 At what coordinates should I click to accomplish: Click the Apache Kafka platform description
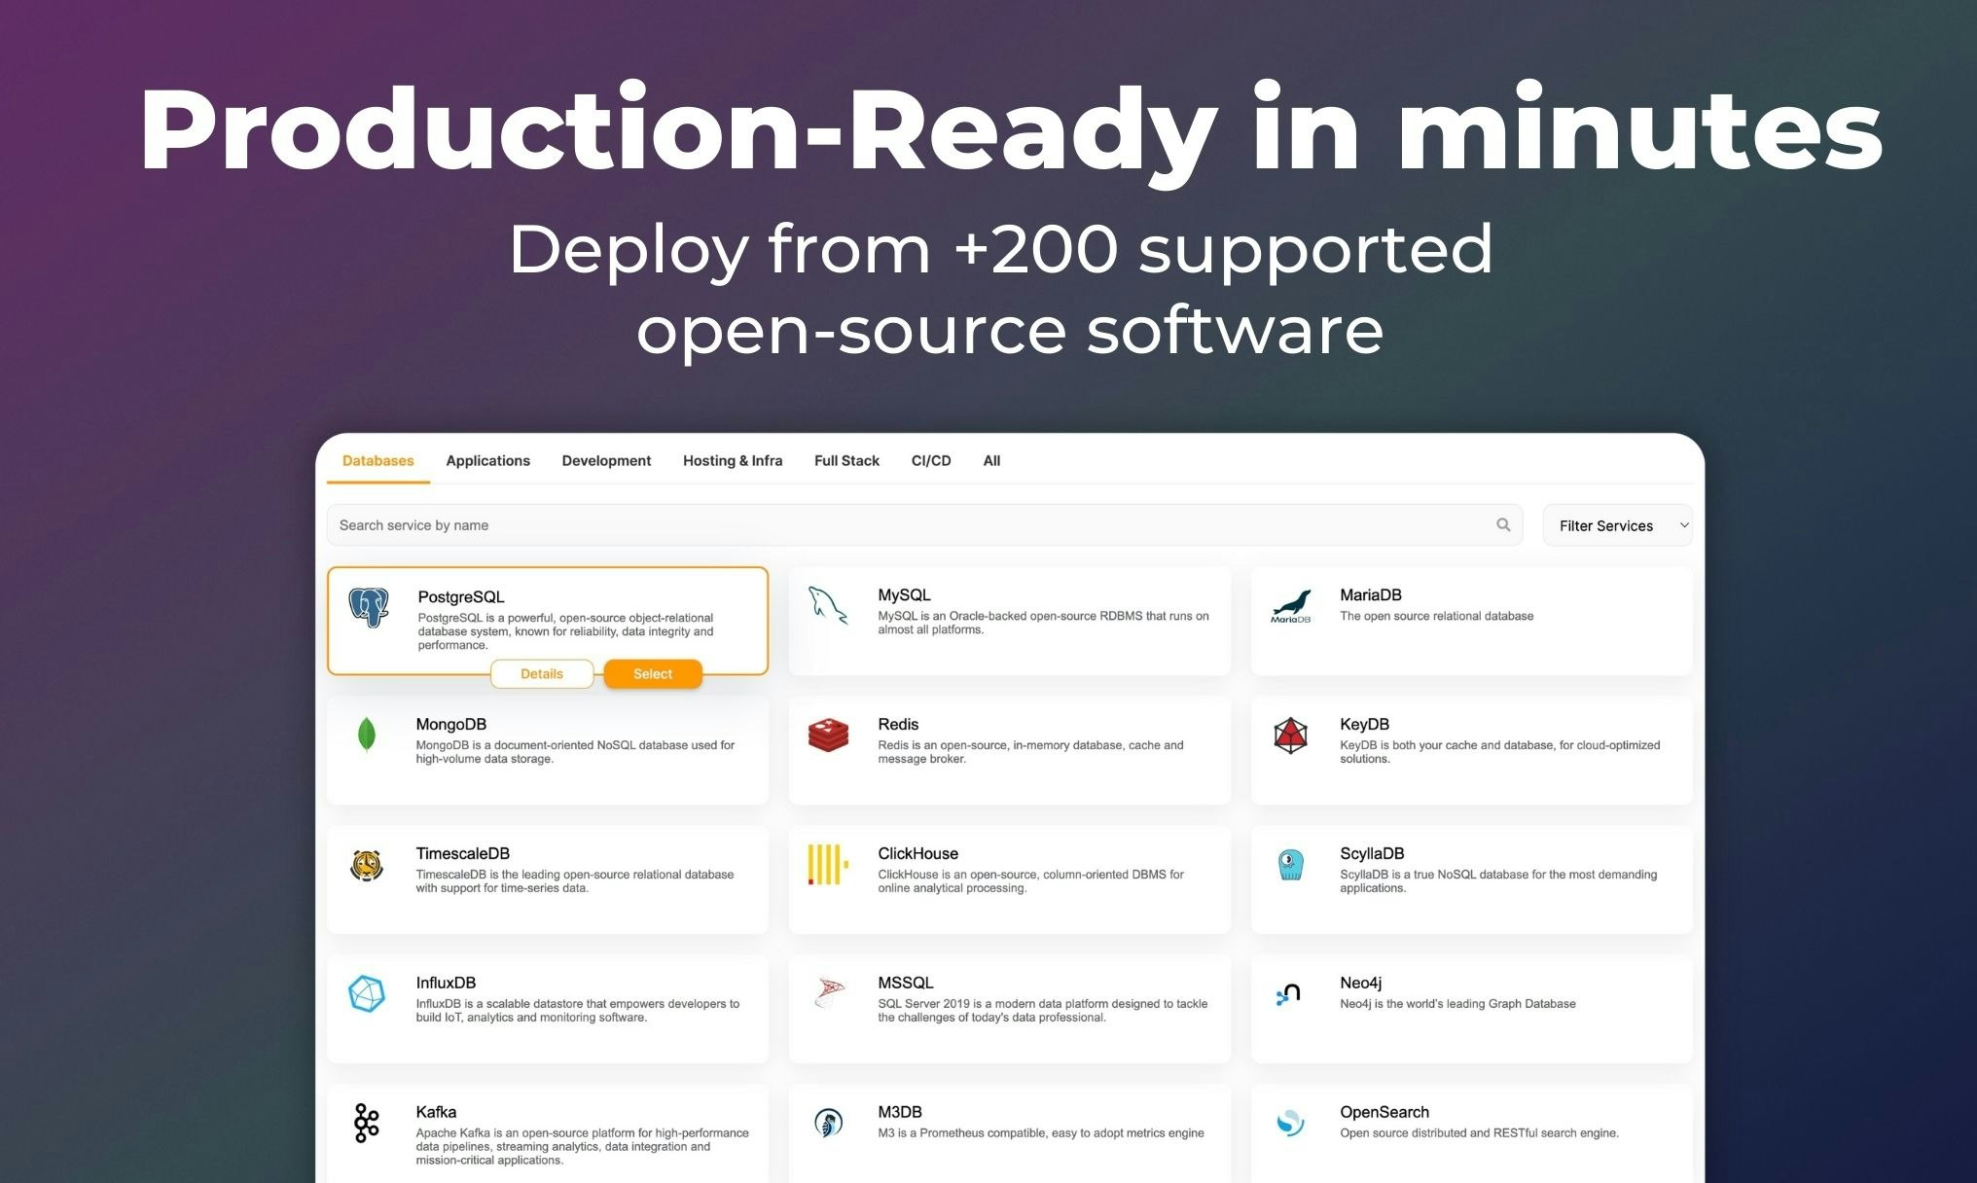coord(582,1147)
